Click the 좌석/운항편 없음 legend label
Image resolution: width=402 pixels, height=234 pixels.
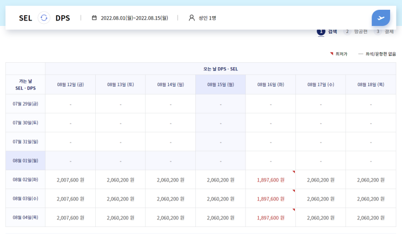(381, 54)
